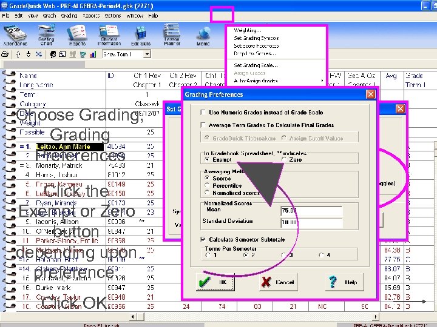Select 4 terms per semester
Viewport: 437px width, 327px height.
pyautogui.click(x=321, y=255)
